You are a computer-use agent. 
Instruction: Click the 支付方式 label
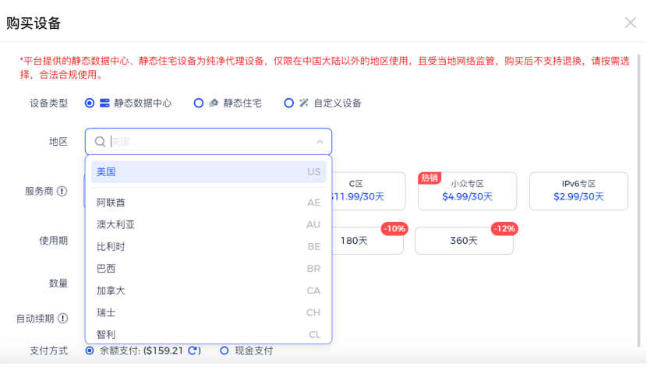48,351
